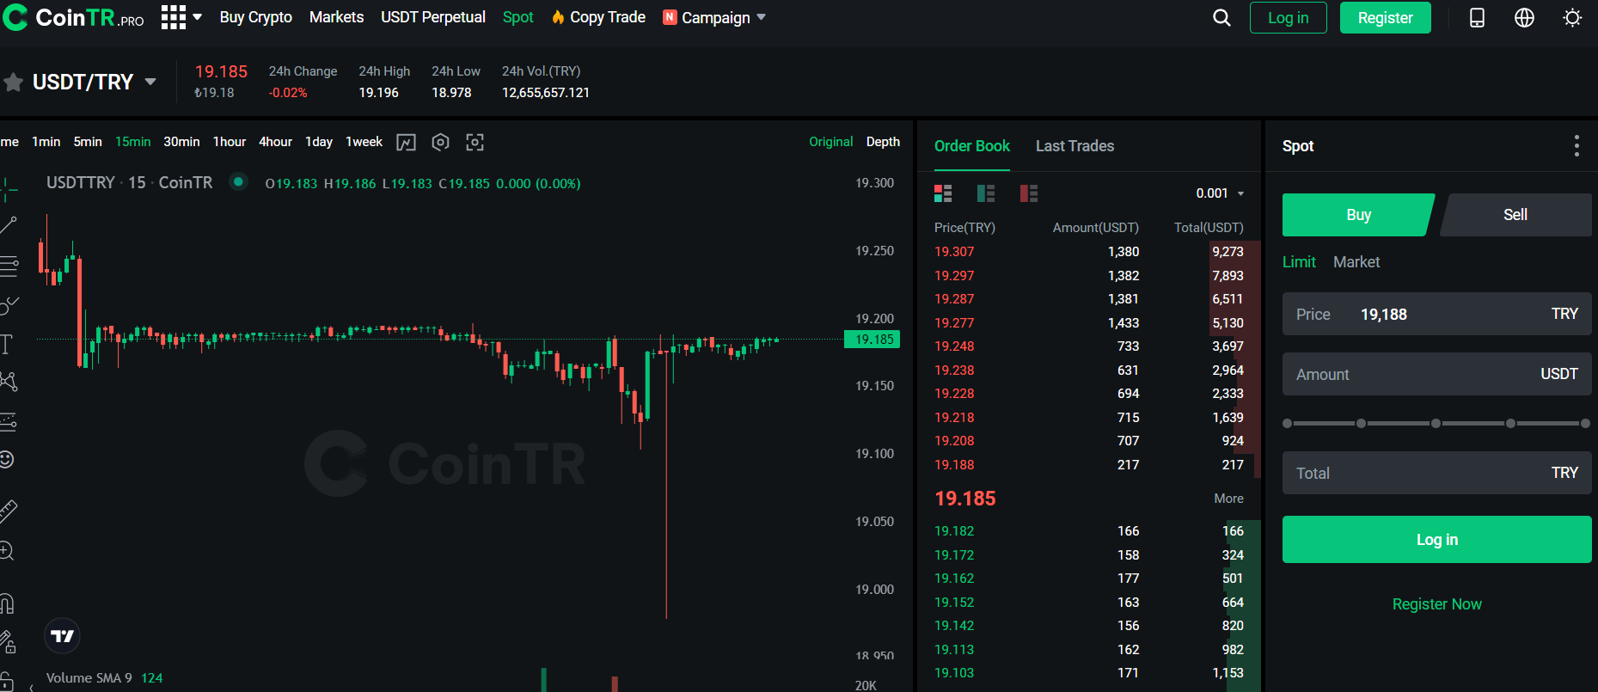This screenshot has width=1598, height=692.
Task: Select the 4hour timeframe
Action: [x=276, y=142]
